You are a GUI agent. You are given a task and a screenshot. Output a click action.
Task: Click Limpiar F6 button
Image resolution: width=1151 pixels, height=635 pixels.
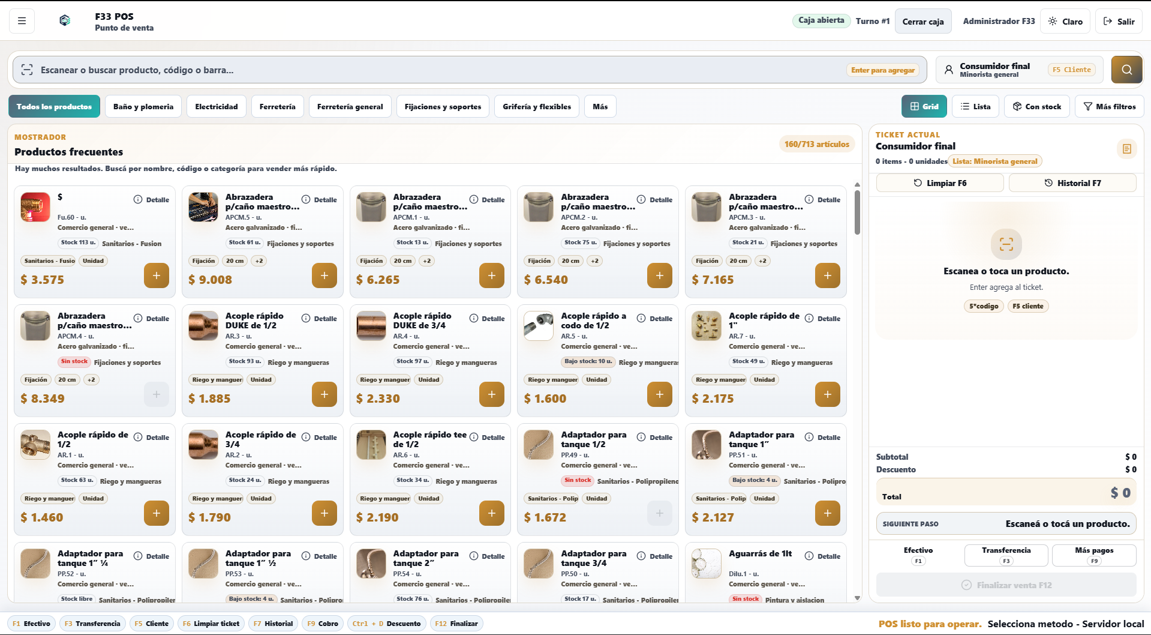940,183
